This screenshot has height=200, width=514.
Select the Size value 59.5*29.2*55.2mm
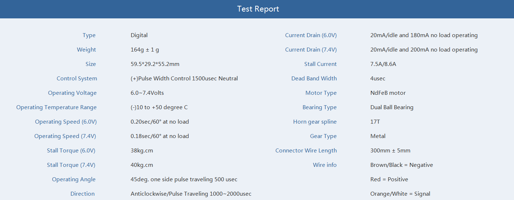point(155,64)
